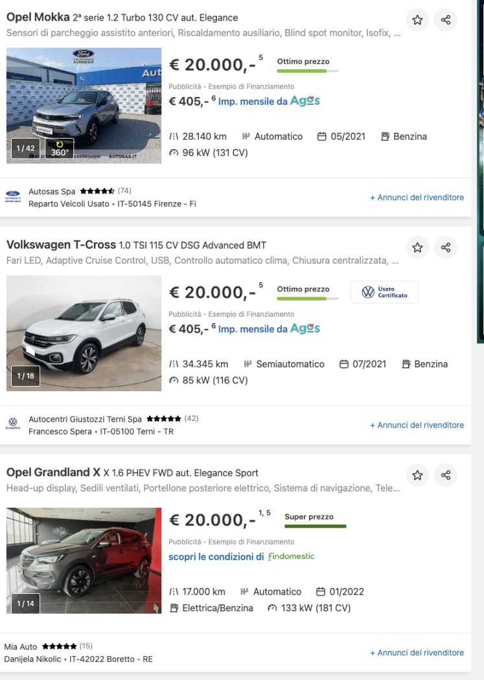The height and width of the screenshot is (680, 484).
Task: Click the Usato Certificato Volkswagen badge
Action: (384, 292)
